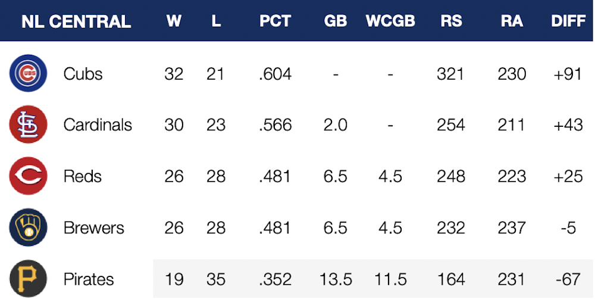The height and width of the screenshot is (299, 595).
Task: Click the Brewers team logo
Action: tap(28, 228)
